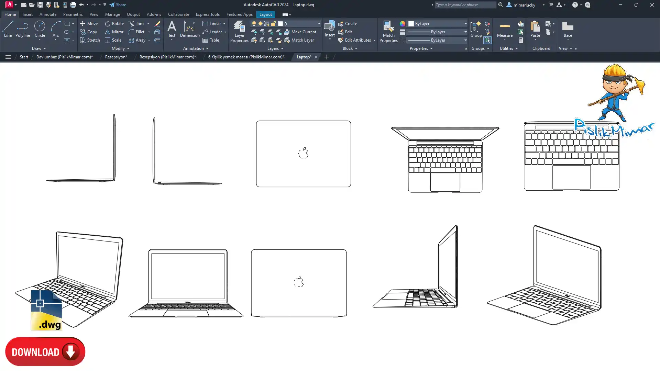660x371 pixels.
Task: Click the Share button
Action: pos(118,5)
